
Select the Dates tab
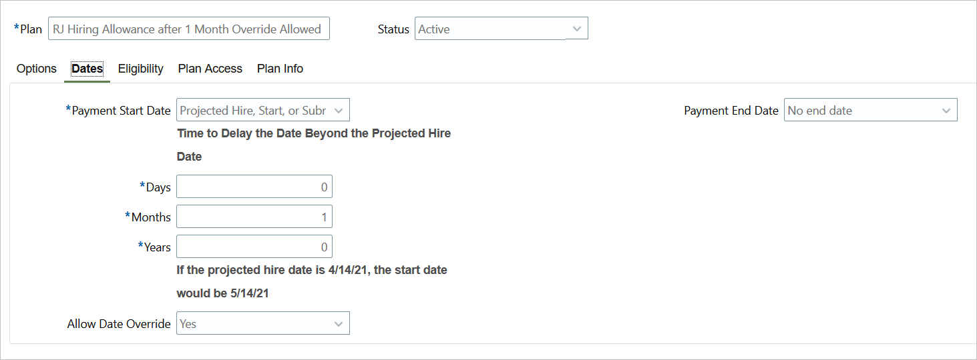point(87,69)
